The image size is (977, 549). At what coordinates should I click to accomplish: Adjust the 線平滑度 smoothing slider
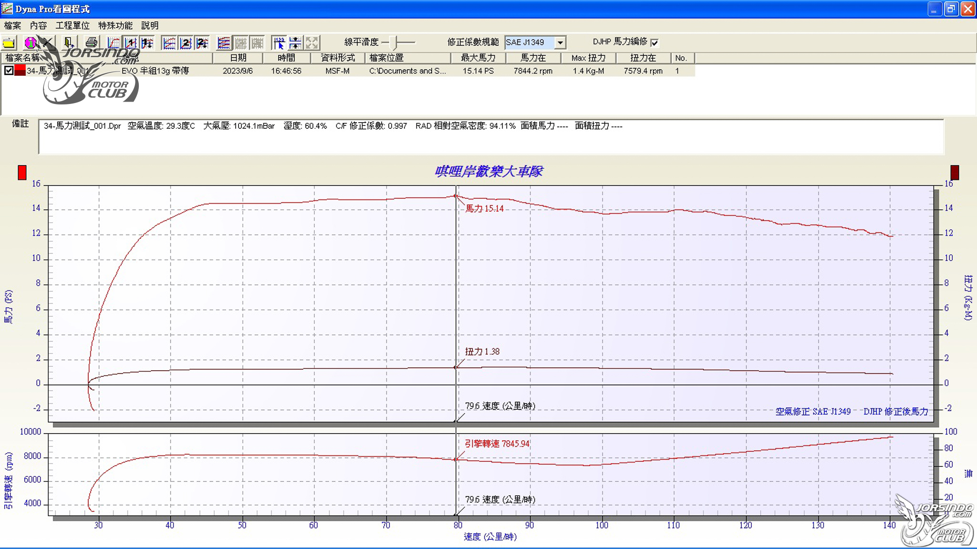point(395,42)
